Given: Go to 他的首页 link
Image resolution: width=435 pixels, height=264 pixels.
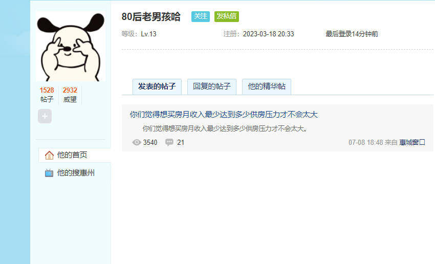Looking at the screenshot, I should point(72,155).
